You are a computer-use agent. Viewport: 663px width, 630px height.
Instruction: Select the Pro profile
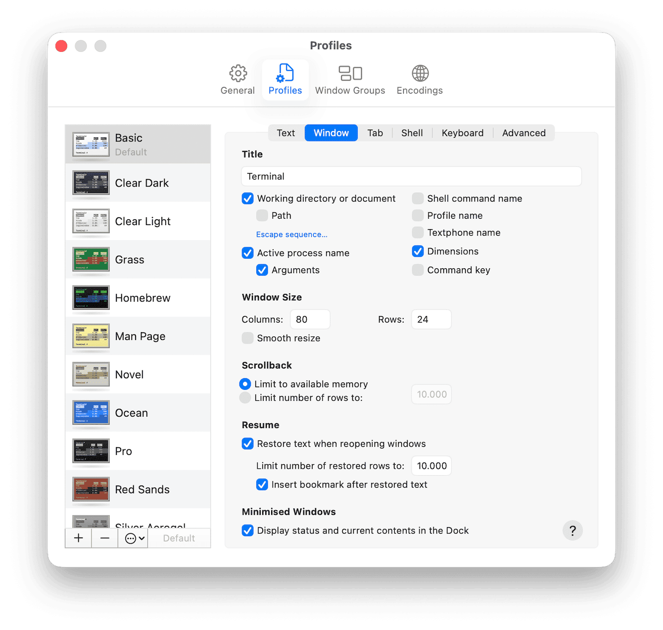coord(138,451)
